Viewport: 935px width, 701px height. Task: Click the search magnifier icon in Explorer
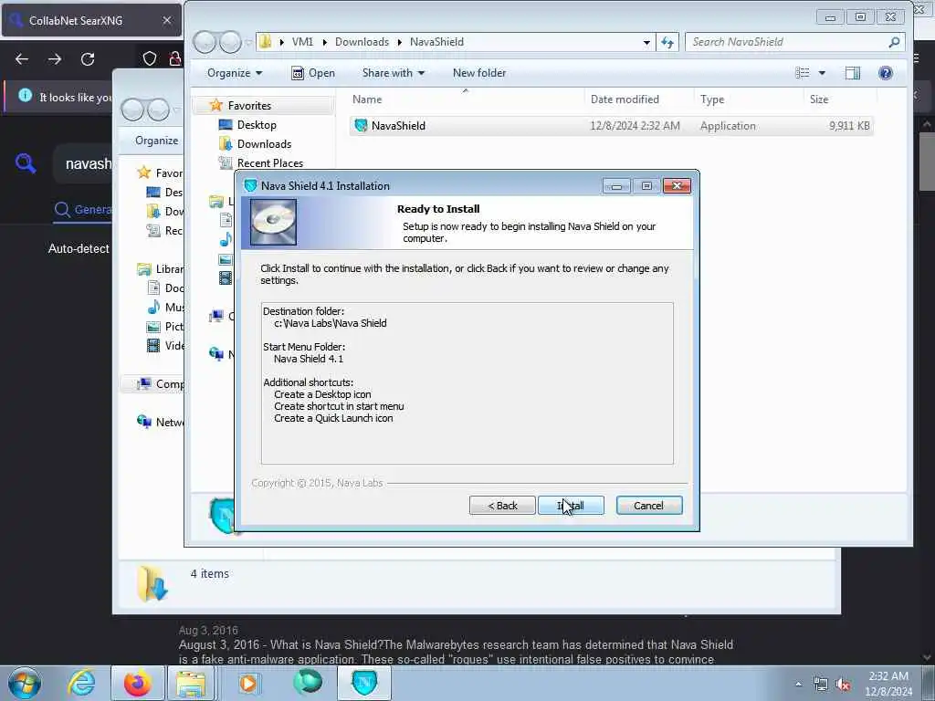pyautogui.click(x=894, y=42)
